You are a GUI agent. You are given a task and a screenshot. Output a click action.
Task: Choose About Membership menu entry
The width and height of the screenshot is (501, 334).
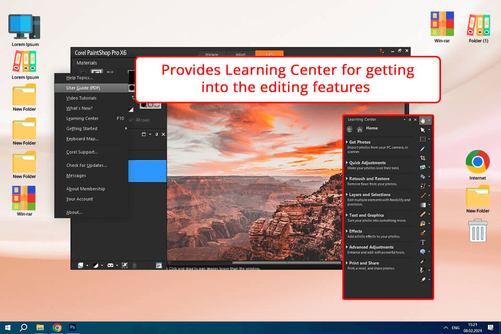(x=91, y=189)
